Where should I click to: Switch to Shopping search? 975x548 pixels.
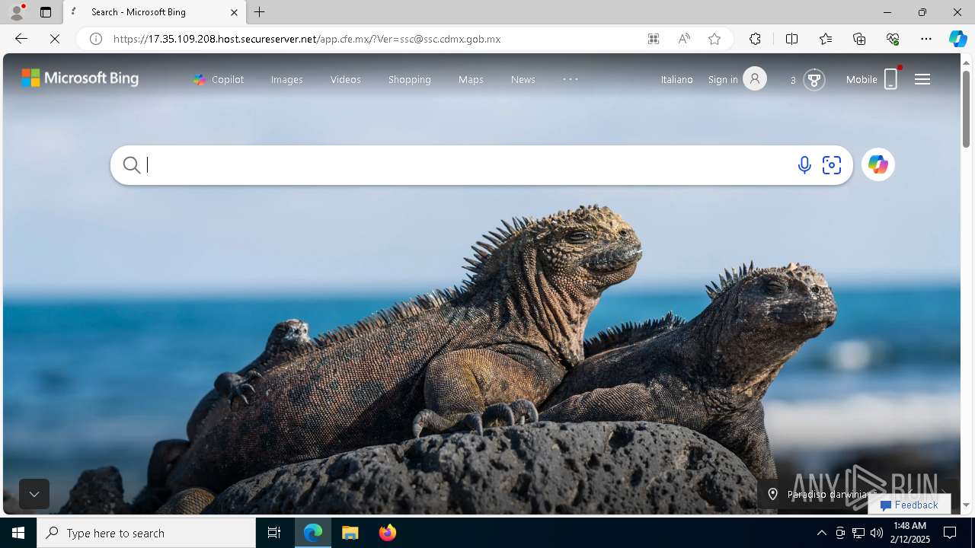(x=410, y=79)
